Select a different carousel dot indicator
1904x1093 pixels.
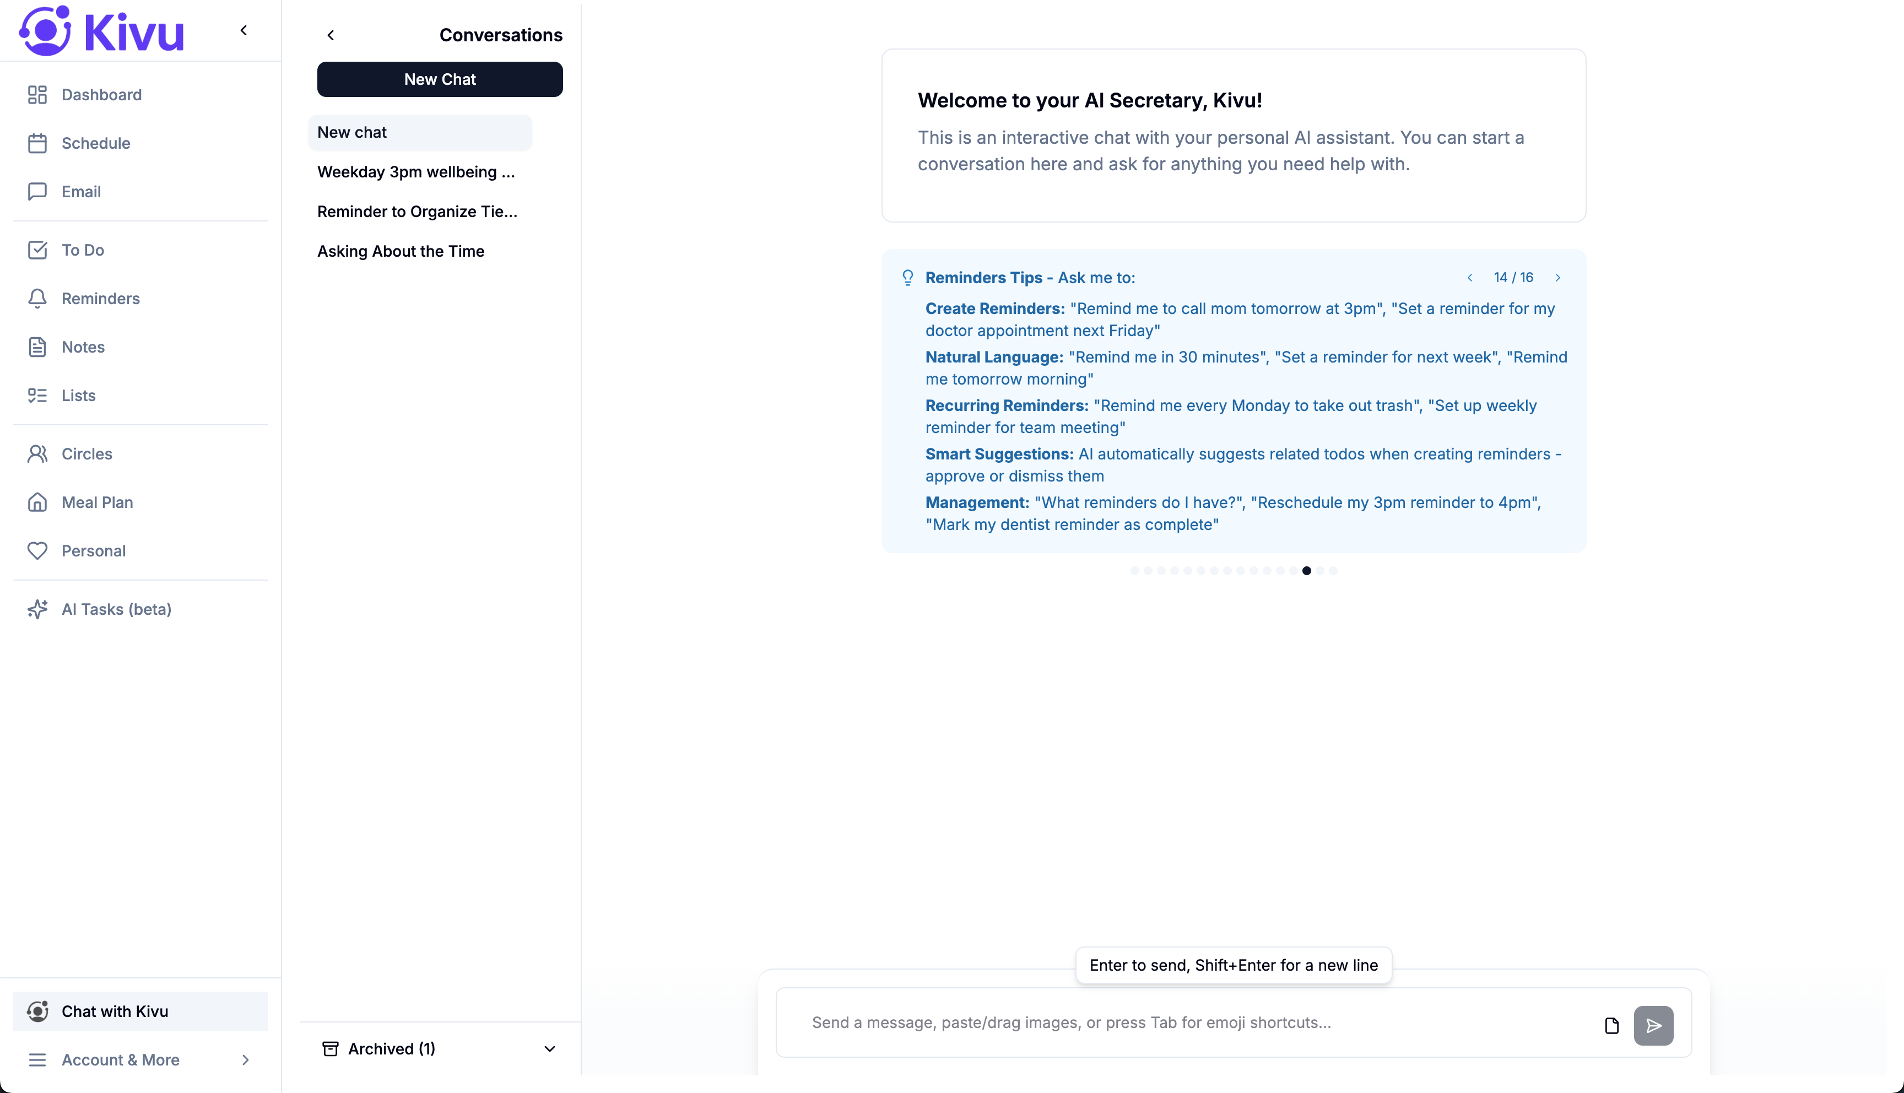pos(1135,571)
